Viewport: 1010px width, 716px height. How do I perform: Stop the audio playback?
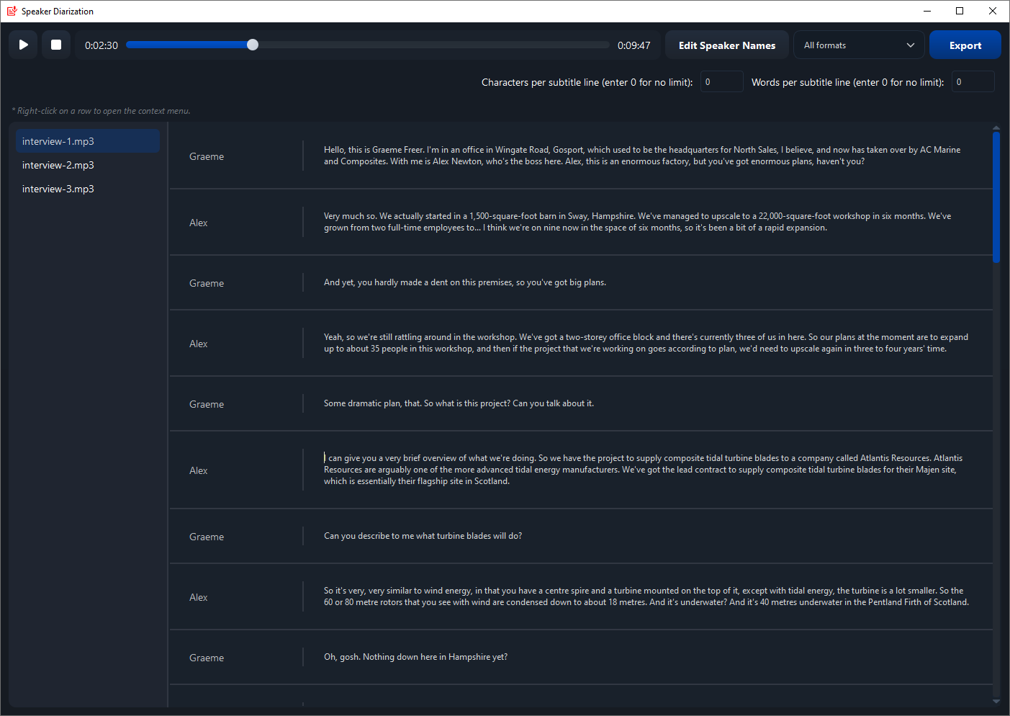(x=56, y=44)
